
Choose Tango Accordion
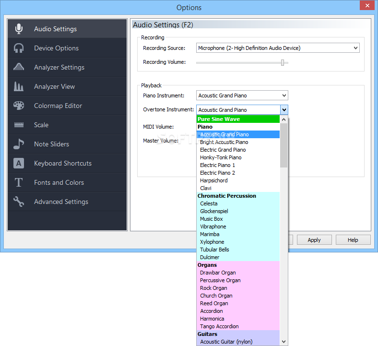tap(238, 326)
